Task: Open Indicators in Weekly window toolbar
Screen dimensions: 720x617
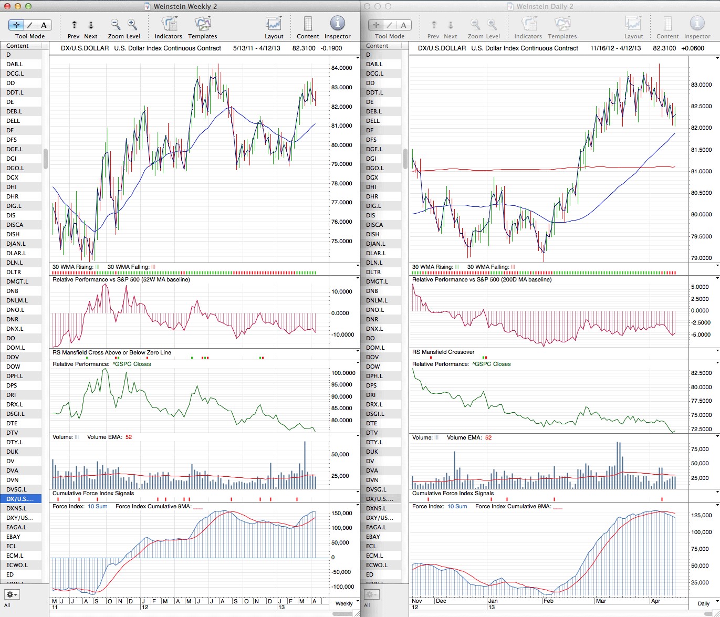Action: click(168, 25)
